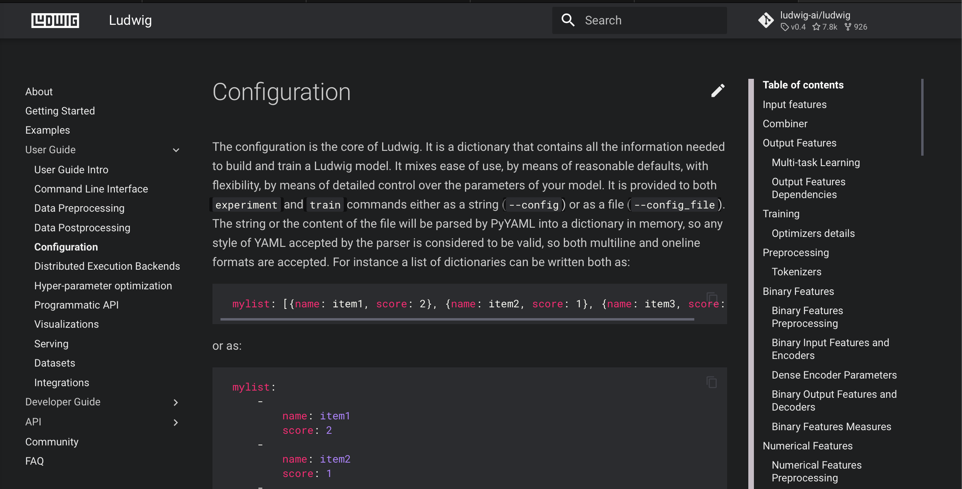Open the search magnifier icon
Image resolution: width=962 pixels, height=489 pixels.
click(x=568, y=20)
